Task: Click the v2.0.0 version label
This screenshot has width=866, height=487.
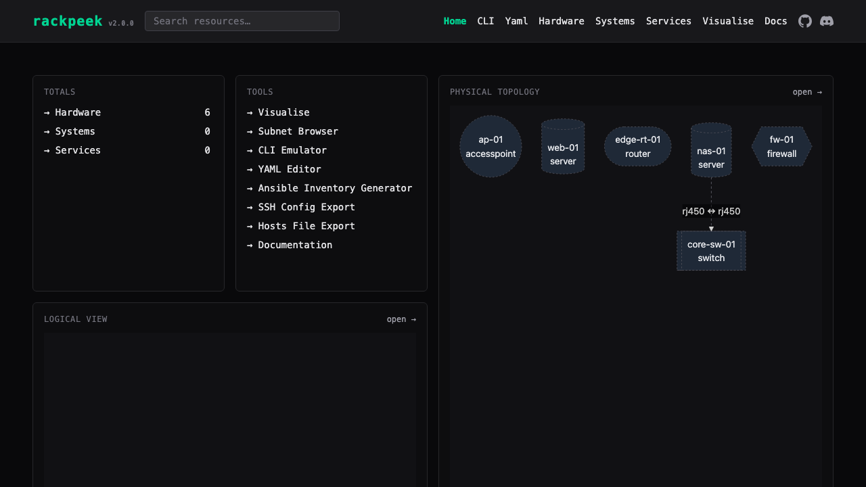Action: [121, 23]
